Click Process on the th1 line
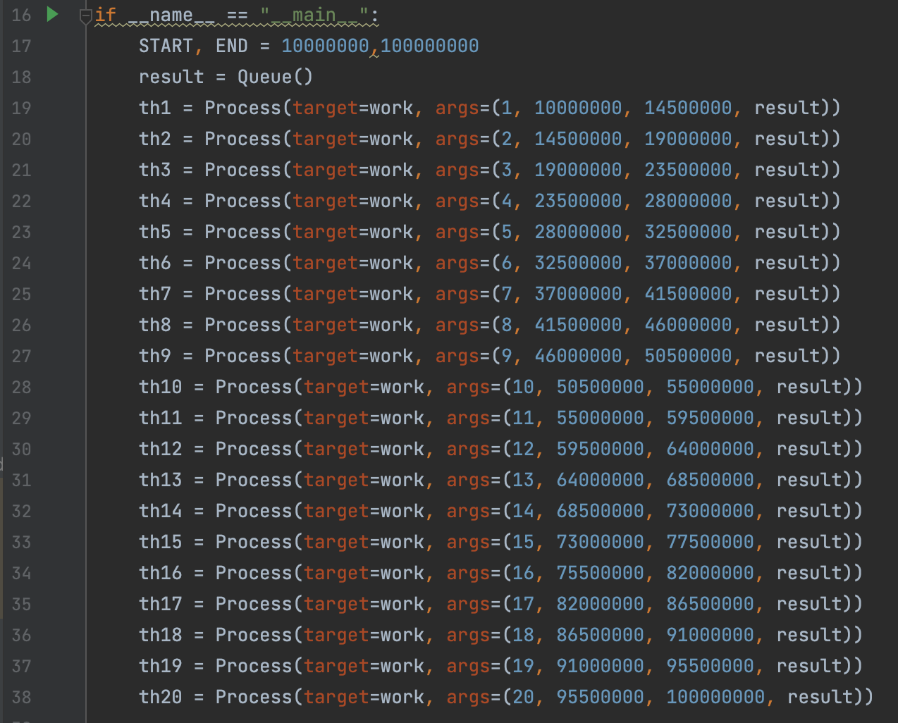Viewport: 898px width, 723px height. click(242, 109)
